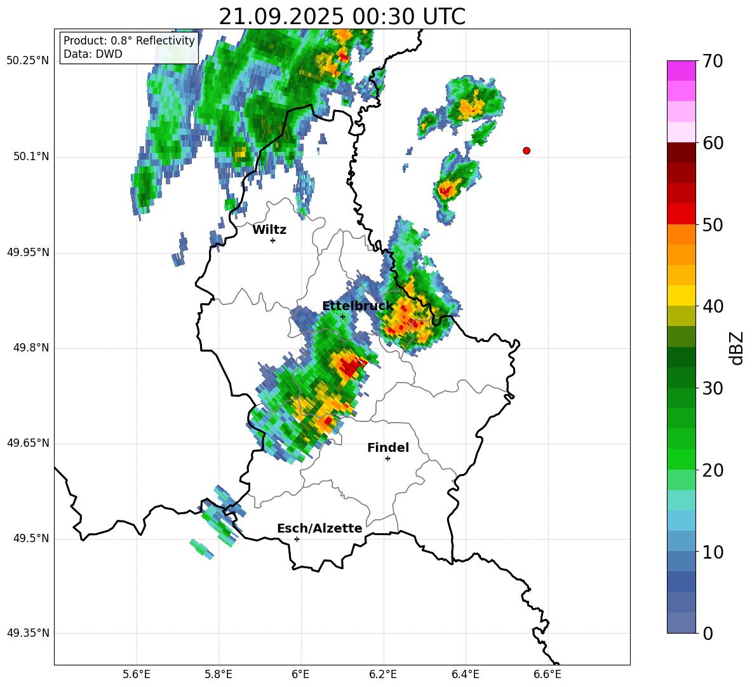Click the 70 dBZ colorbar tick label
Viewport: 752px width, 687px height.
tap(713, 62)
